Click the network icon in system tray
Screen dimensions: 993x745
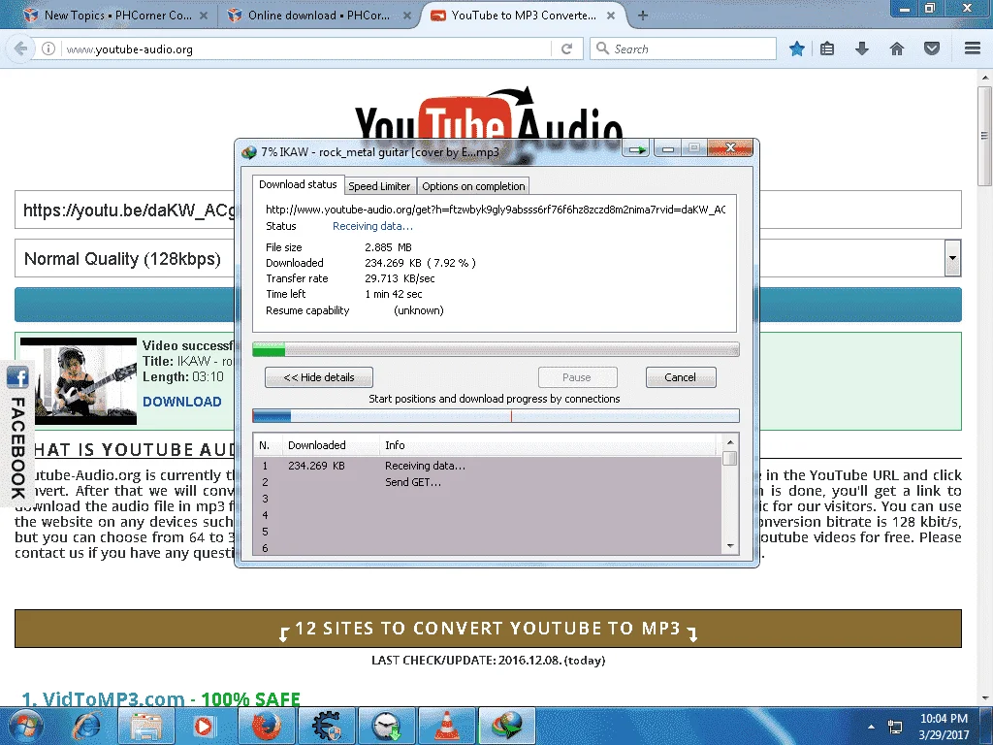[x=895, y=727]
